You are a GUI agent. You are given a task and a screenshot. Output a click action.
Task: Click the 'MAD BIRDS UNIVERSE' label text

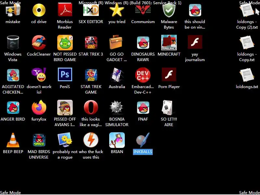click(x=39, y=154)
